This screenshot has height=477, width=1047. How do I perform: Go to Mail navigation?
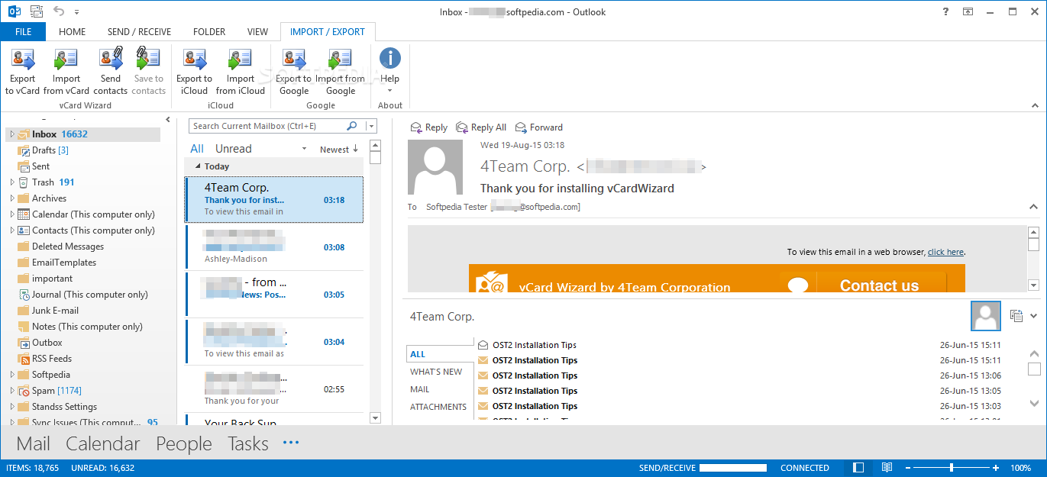34,444
